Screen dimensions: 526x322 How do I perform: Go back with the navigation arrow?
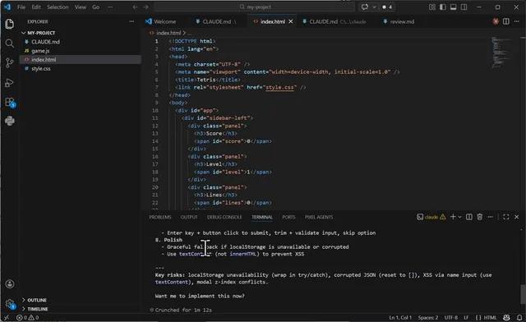pos(135,7)
